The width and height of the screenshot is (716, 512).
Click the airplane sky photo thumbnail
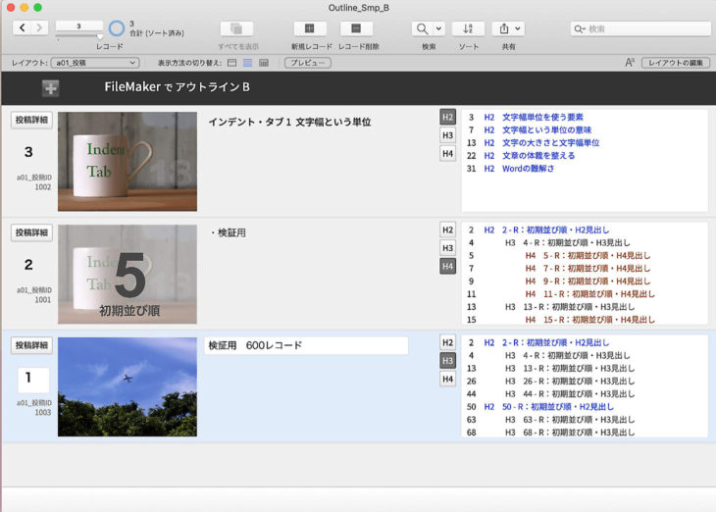[128, 386]
